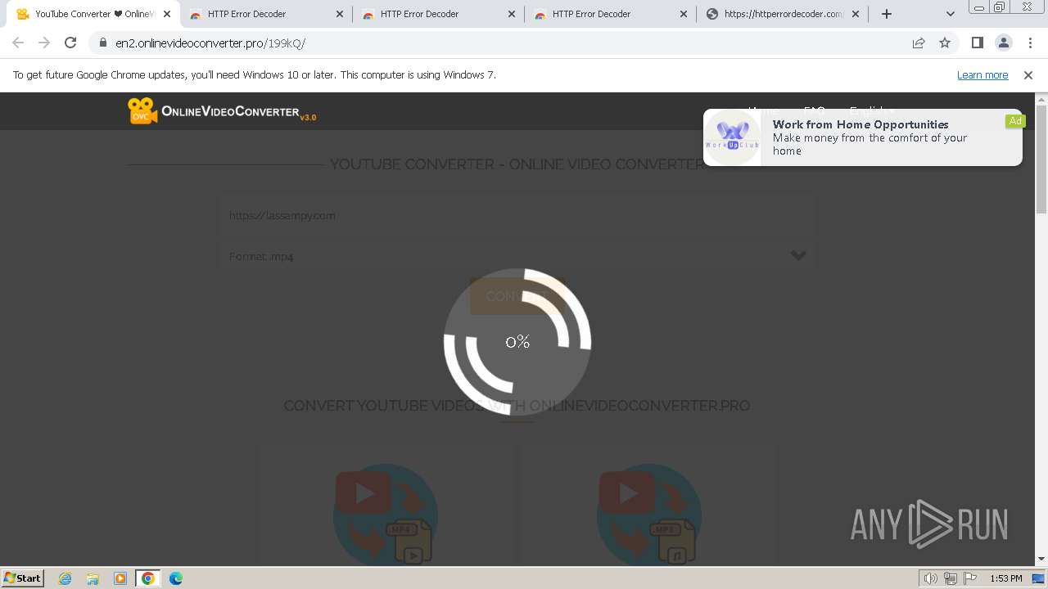Launch Internet Explorer from taskbar

(x=65, y=578)
